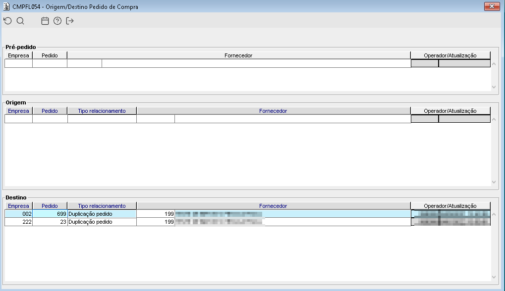
Task: Click Destino Empresa column header
Action: (18, 206)
